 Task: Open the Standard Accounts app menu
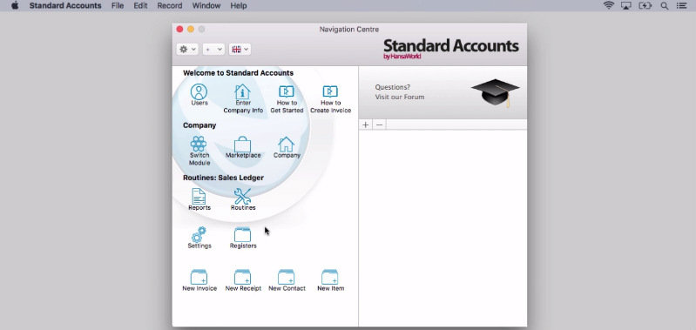click(x=65, y=6)
